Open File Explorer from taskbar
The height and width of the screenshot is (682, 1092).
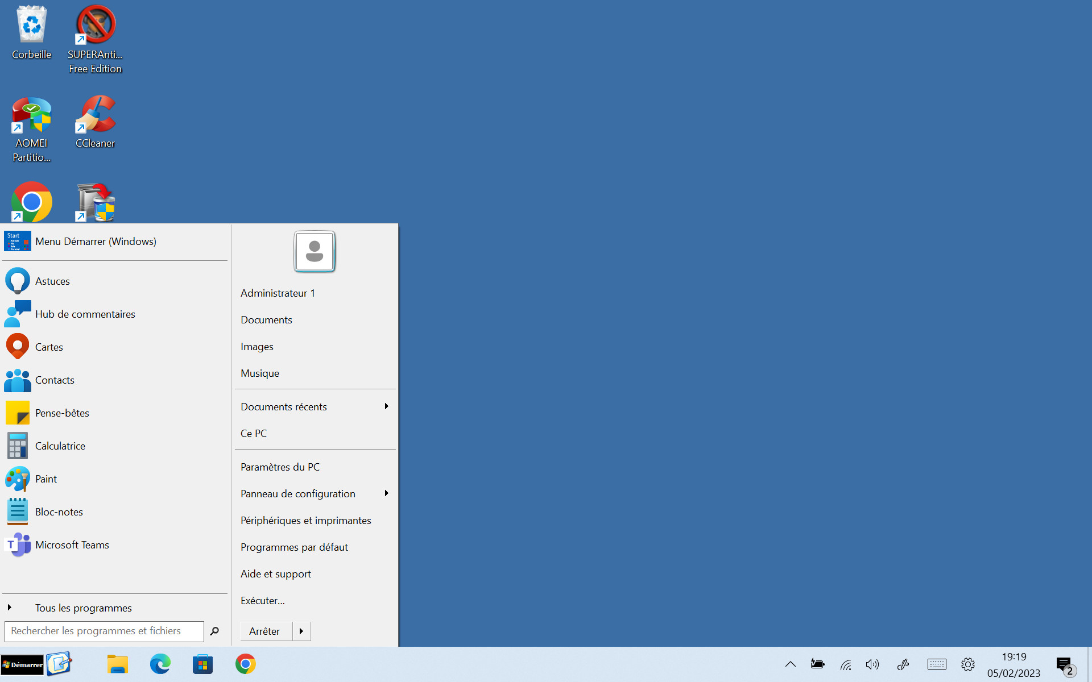click(x=118, y=664)
